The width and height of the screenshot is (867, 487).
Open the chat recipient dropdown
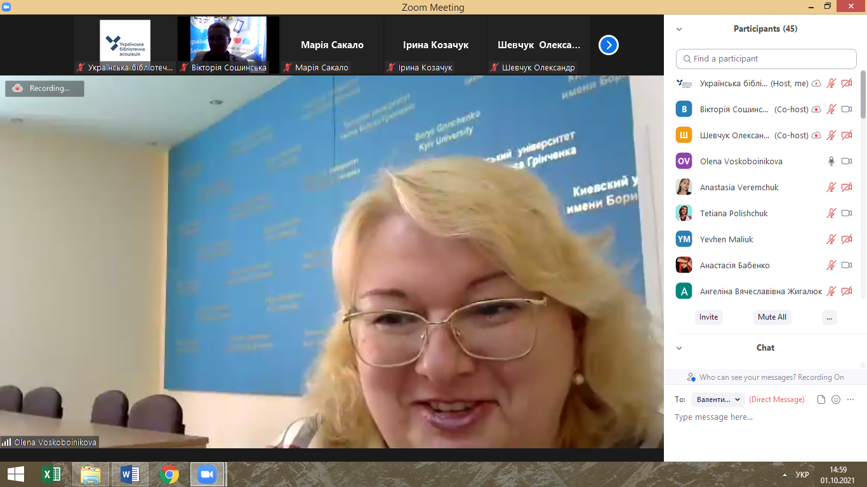[718, 399]
